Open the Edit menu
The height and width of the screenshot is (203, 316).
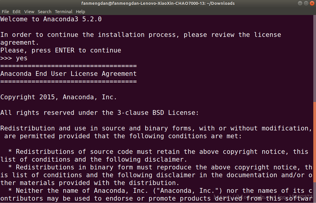[17, 12]
